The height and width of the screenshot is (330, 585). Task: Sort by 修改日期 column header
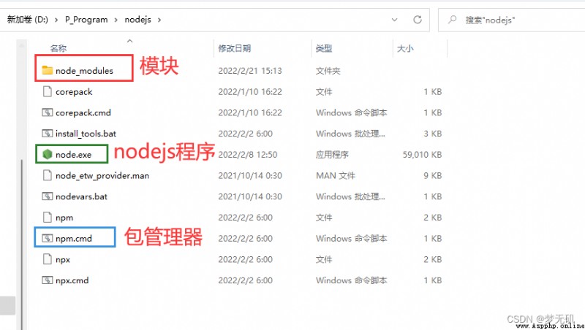click(234, 48)
